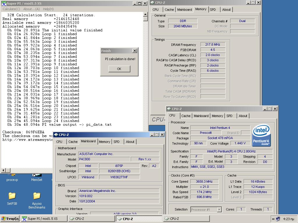Image resolution: width=298 pixels, height=223 pixels.
Task: Close the Finish dialog
Action: click(x=134, y=51)
